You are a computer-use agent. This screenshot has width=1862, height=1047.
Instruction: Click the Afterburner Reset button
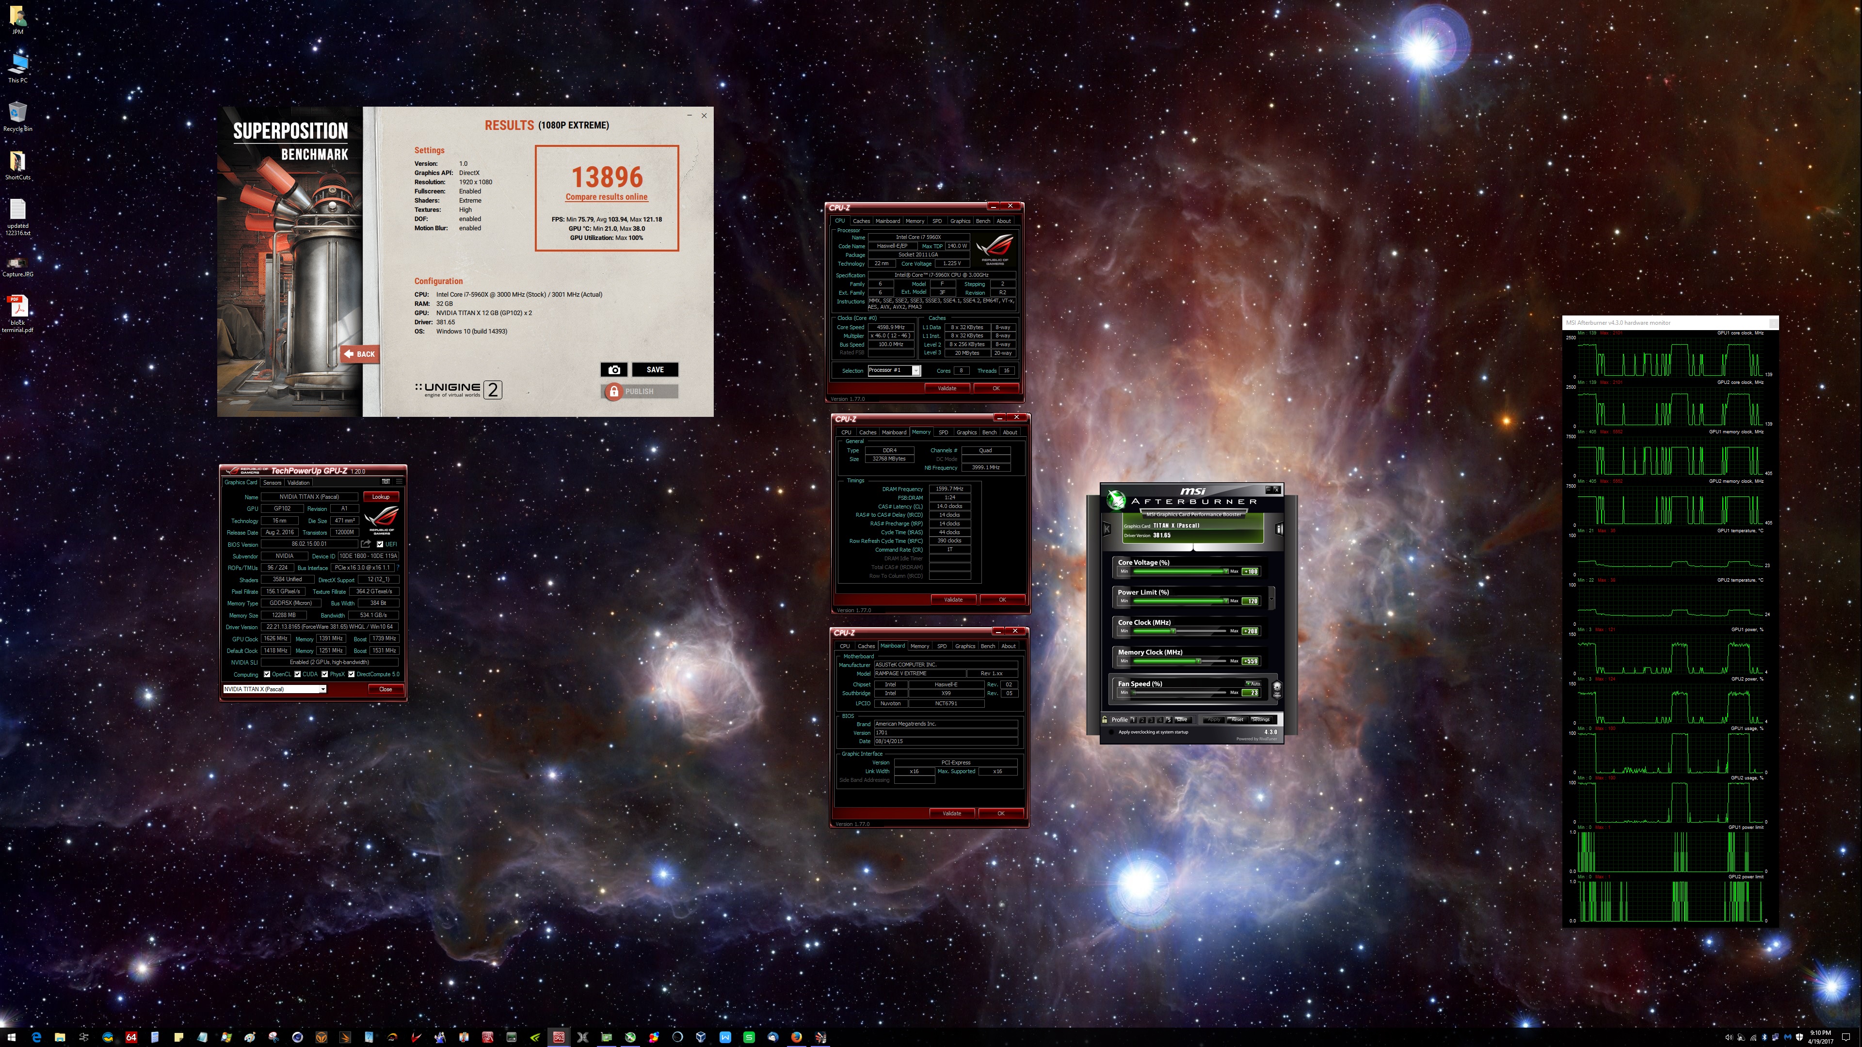pyautogui.click(x=1237, y=720)
